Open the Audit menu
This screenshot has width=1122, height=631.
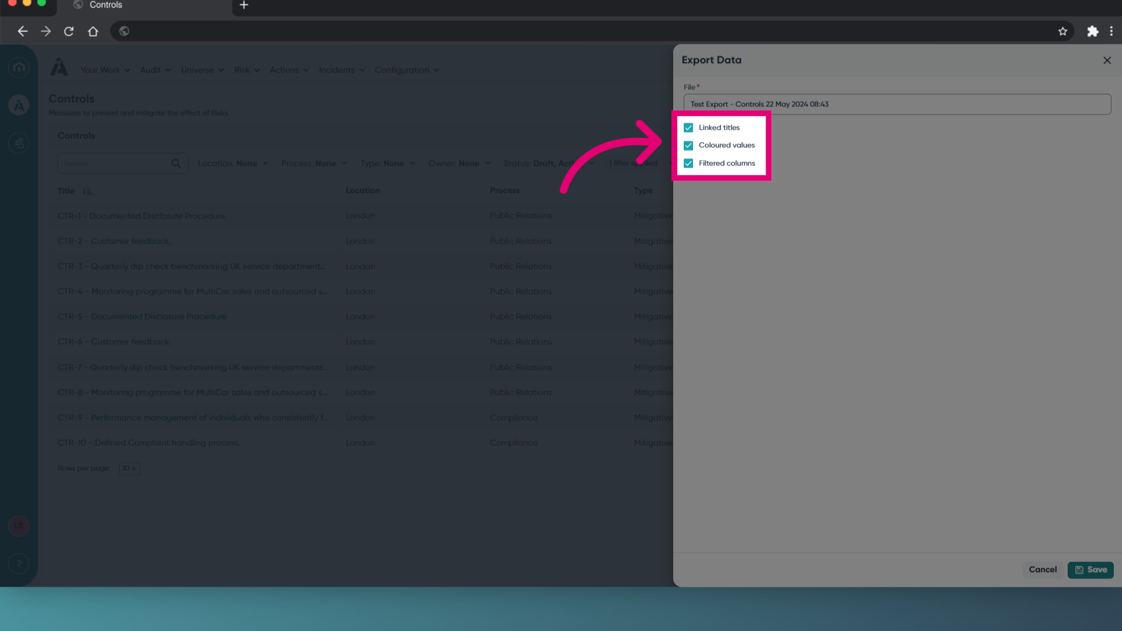(x=155, y=70)
